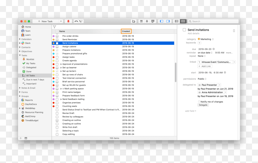
Task: Expand the Set up beamer subtasks
Action: tap(61, 68)
